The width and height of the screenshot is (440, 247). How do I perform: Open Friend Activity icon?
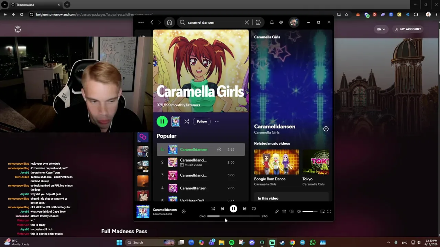click(x=281, y=22)
